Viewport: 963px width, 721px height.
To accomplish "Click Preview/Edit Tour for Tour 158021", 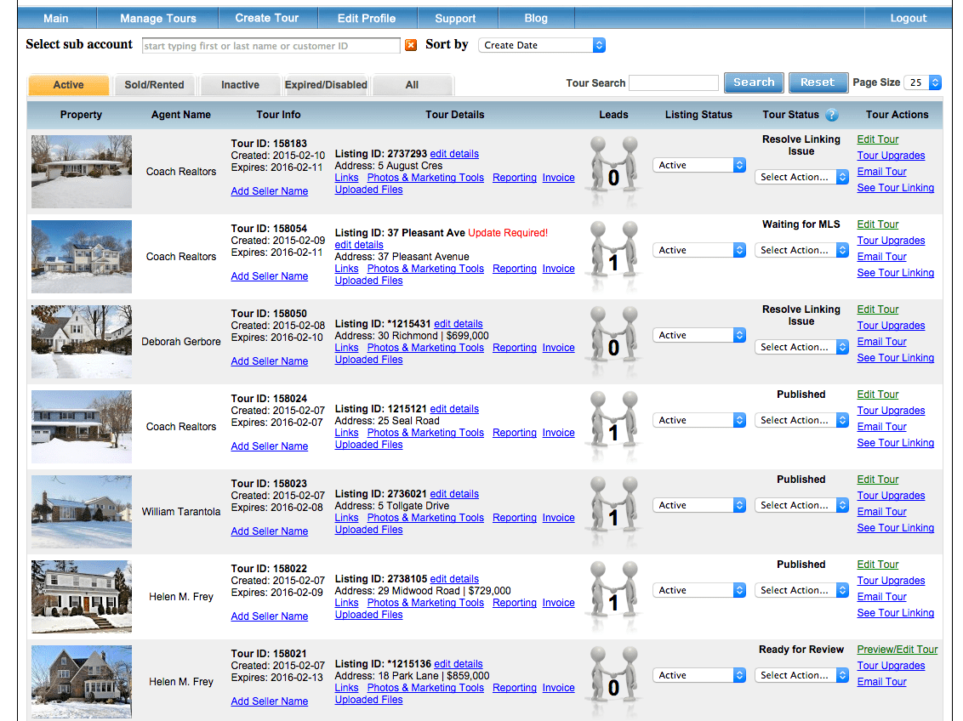I will tap(897, 649).
